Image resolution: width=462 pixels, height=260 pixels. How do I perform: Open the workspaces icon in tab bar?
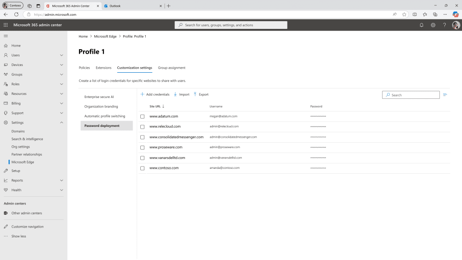click(29, 6)
